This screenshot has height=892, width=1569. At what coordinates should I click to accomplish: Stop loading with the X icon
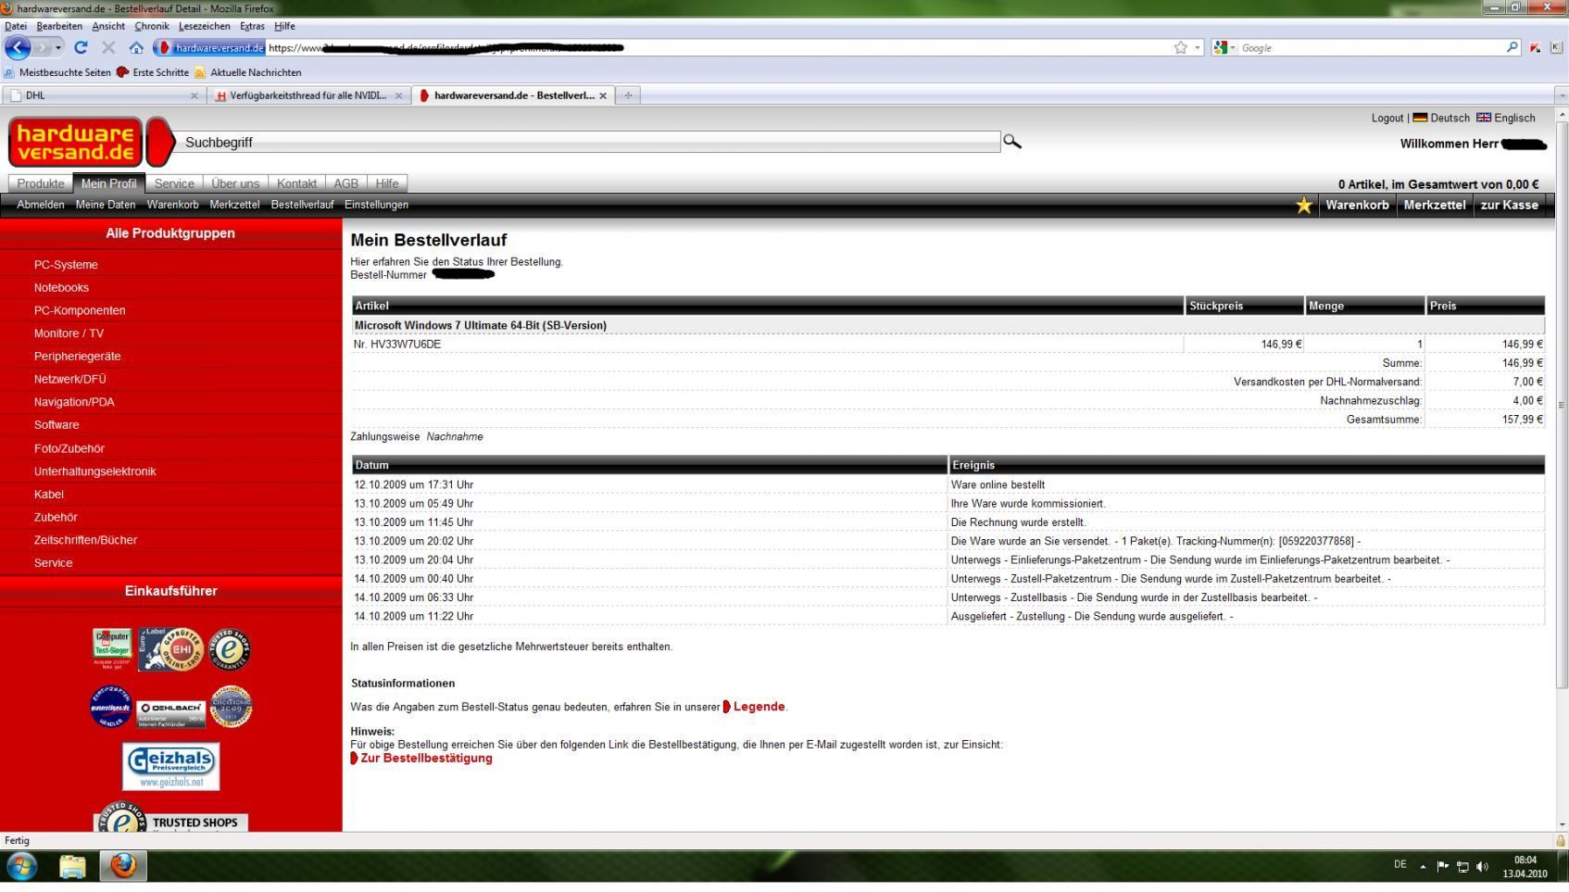108,47
